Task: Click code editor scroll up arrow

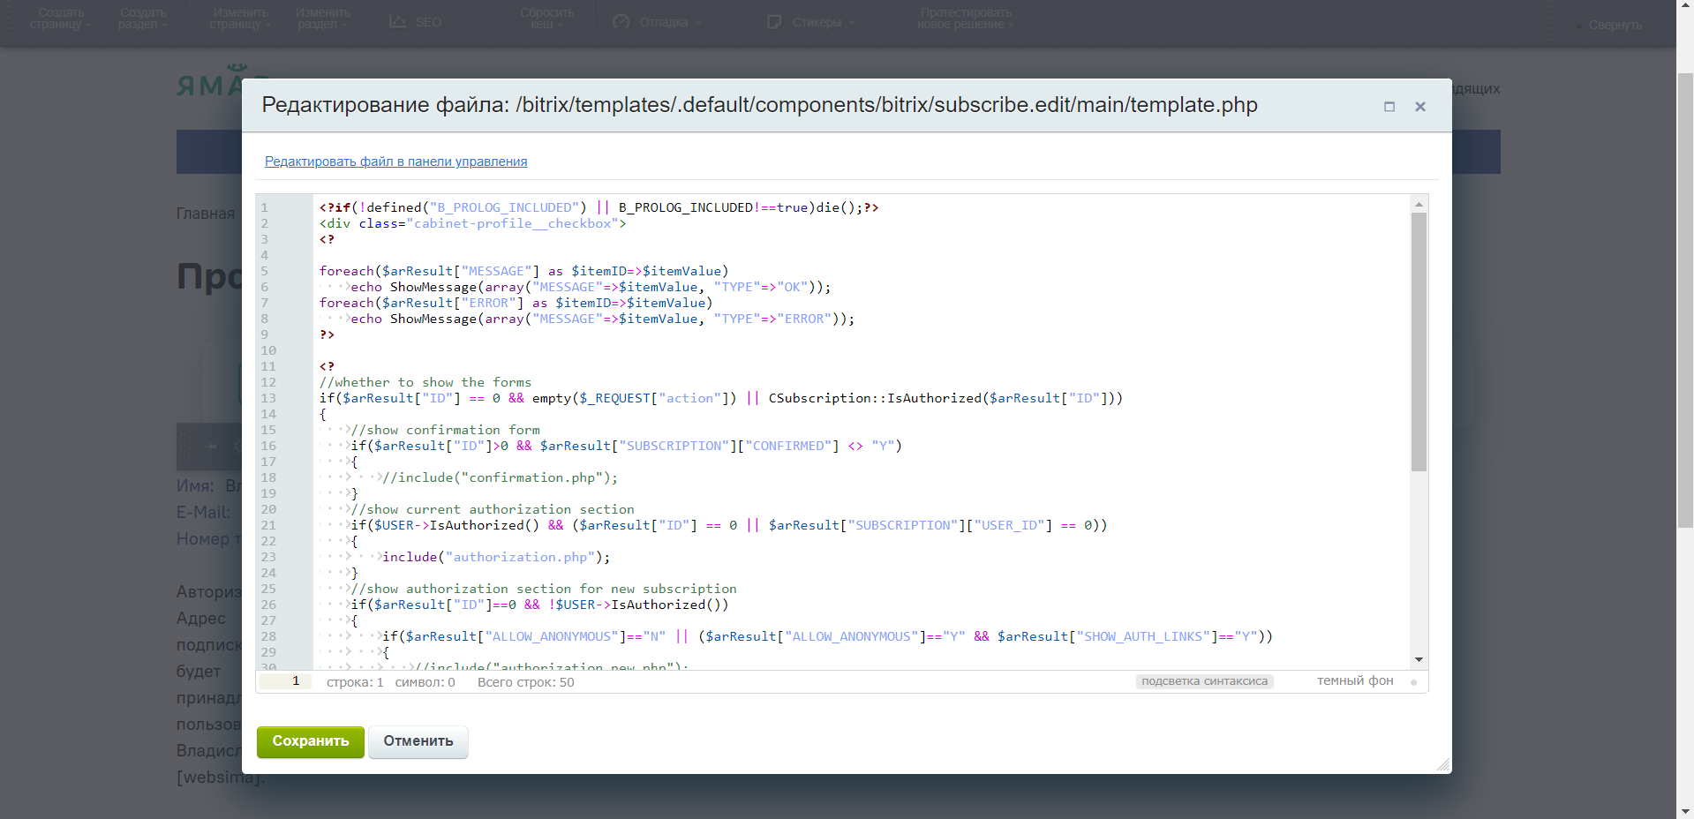Action: (1419, 204)
